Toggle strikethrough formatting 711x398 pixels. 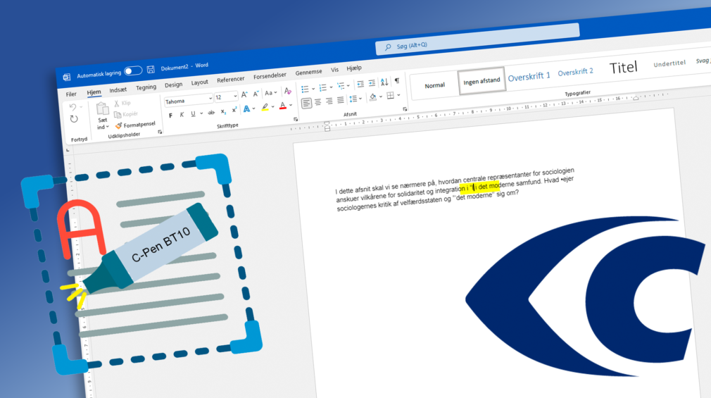point(211,112)
